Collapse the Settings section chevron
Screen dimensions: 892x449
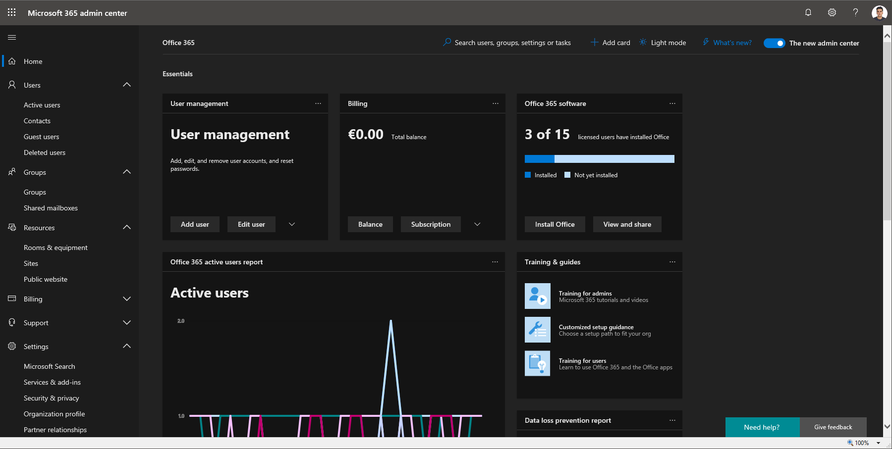(127, 346)
